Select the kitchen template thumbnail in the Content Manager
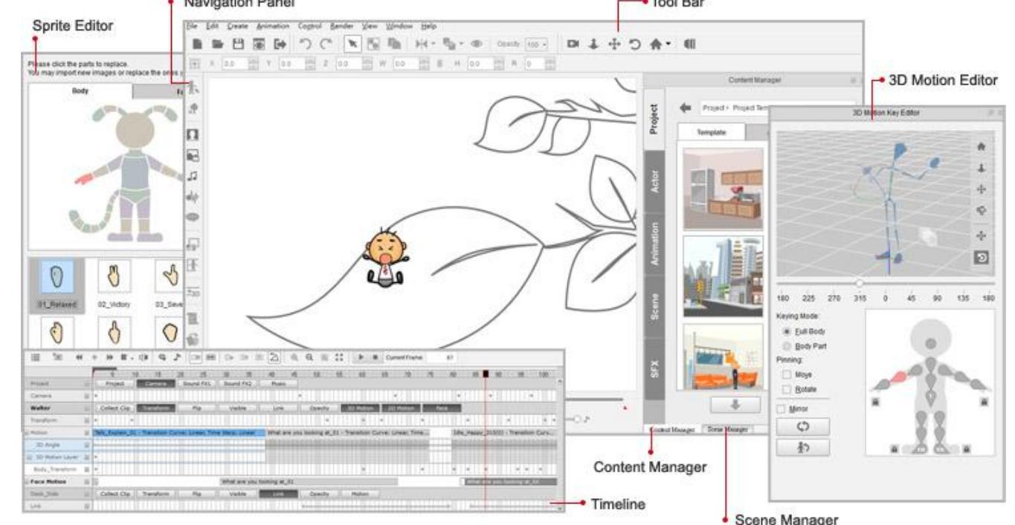1015x525 pixels. (x=723, y=187)
